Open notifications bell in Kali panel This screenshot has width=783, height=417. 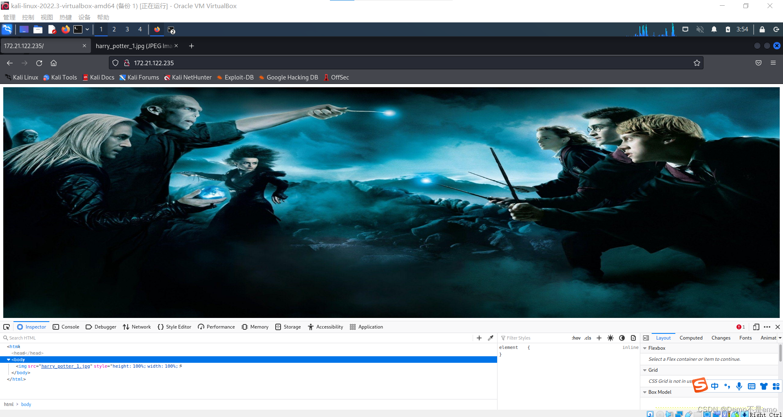pyautogui.click(x=714, y=29)
